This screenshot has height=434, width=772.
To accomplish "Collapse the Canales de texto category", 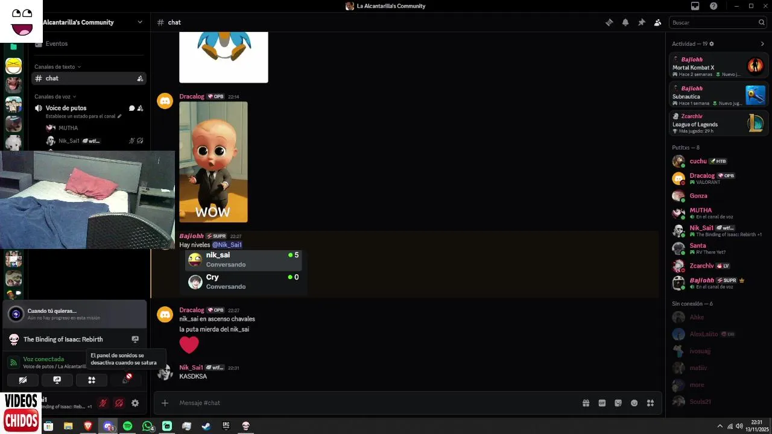I will 57,67.
